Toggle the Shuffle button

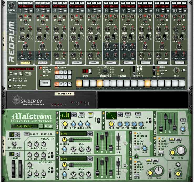click(122, 70)
